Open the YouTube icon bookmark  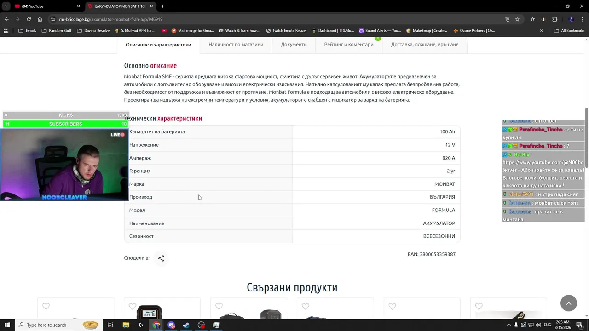click(x=164, y=31)
